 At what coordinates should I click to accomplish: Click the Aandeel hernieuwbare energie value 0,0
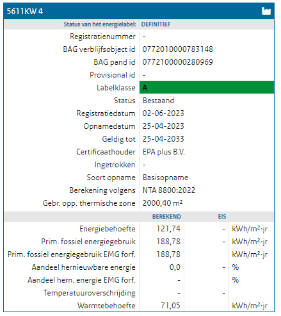pos(175,267)
